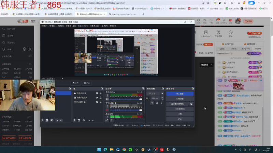Open advanced audio properties in mixer footer

[107, 120]
